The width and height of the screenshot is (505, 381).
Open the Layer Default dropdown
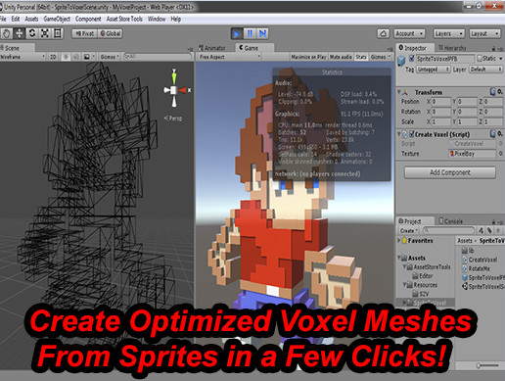click(485, 70)
